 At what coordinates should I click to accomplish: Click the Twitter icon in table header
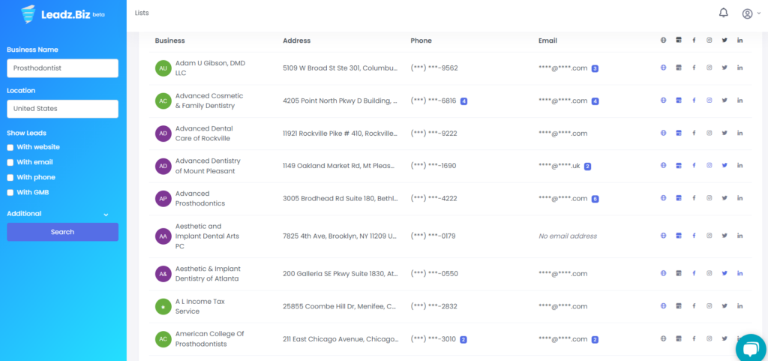pyautogui.click(x=724, y=41)
